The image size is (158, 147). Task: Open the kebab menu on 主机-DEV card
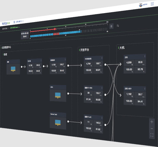(x=145, y=89)
